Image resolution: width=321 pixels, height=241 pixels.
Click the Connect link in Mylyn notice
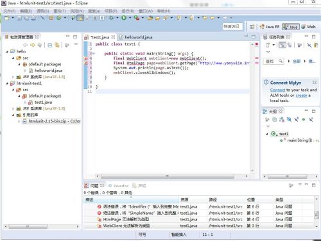[x=277, y=90]
